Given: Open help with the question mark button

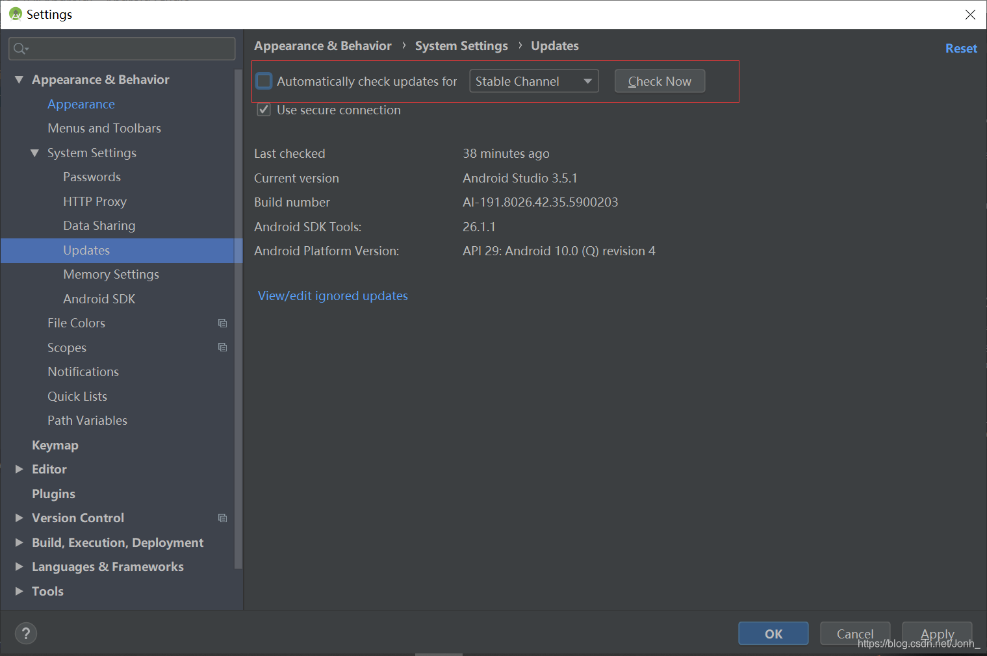Looking at the screenshot, I should [26, 633].
